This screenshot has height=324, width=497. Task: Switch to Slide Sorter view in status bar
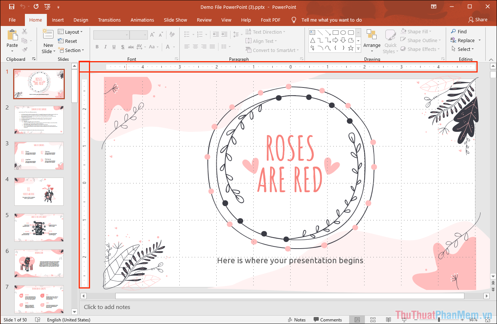pyautogui.click(x=373, y=320)
